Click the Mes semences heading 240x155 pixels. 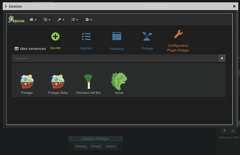click(x=33, y=49)
